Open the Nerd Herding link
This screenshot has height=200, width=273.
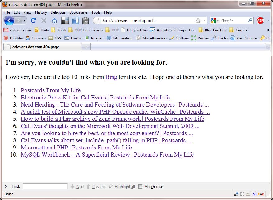tap(115, 105)
